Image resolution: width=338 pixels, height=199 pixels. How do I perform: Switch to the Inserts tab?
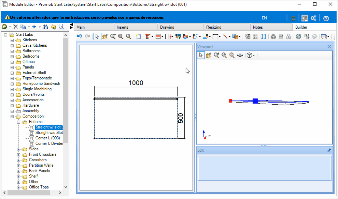click(x=136, y=27)
